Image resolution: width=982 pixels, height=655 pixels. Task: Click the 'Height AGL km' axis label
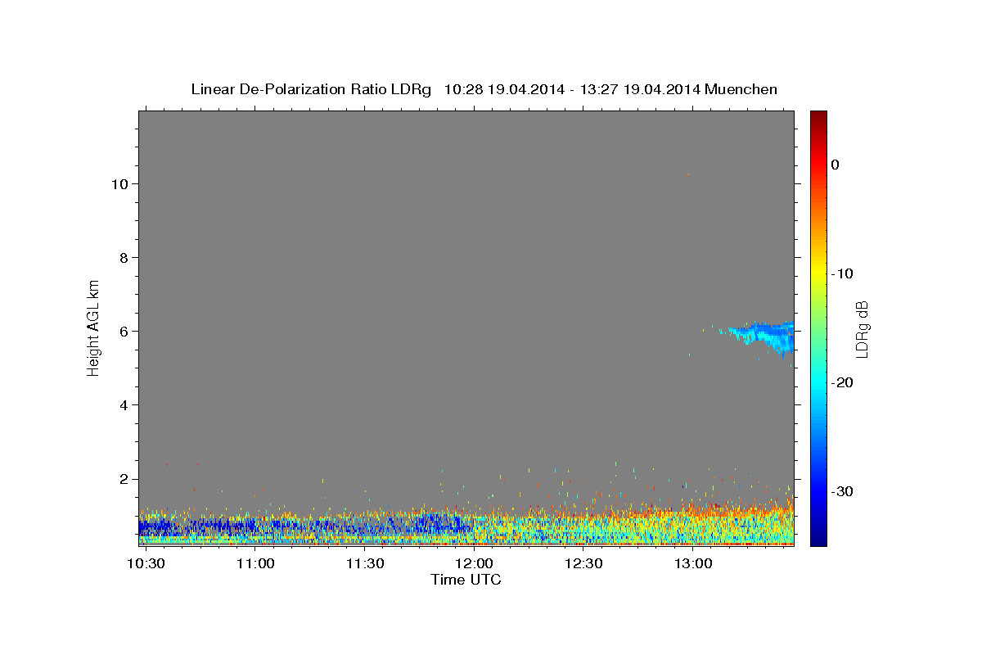pyautogui.click(x=93, y=327)
